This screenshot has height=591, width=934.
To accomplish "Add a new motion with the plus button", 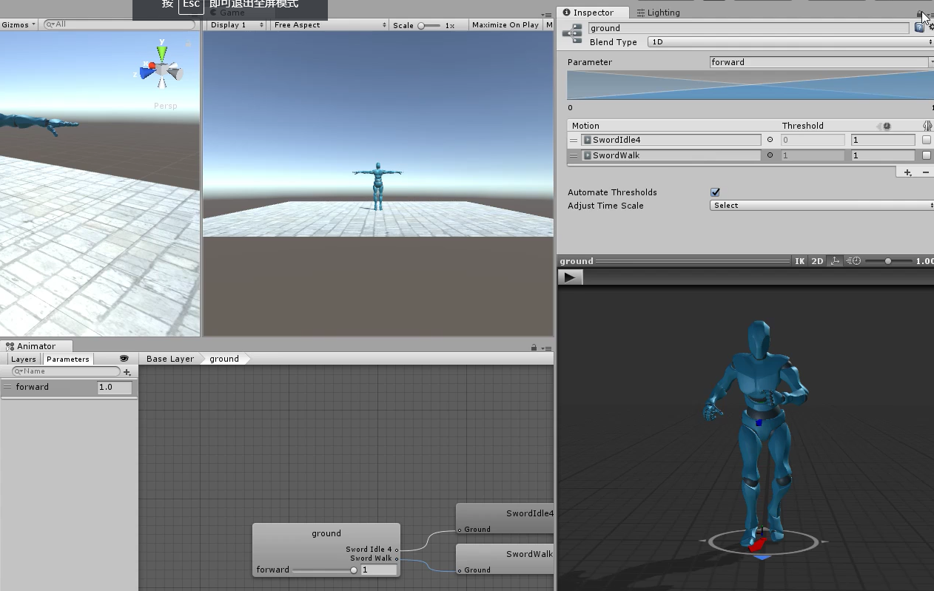I will (908, 172).
